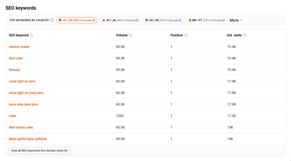Open the frescas keyword link
291x161 pixels.
pyautogui.click(x=15, y=70)
